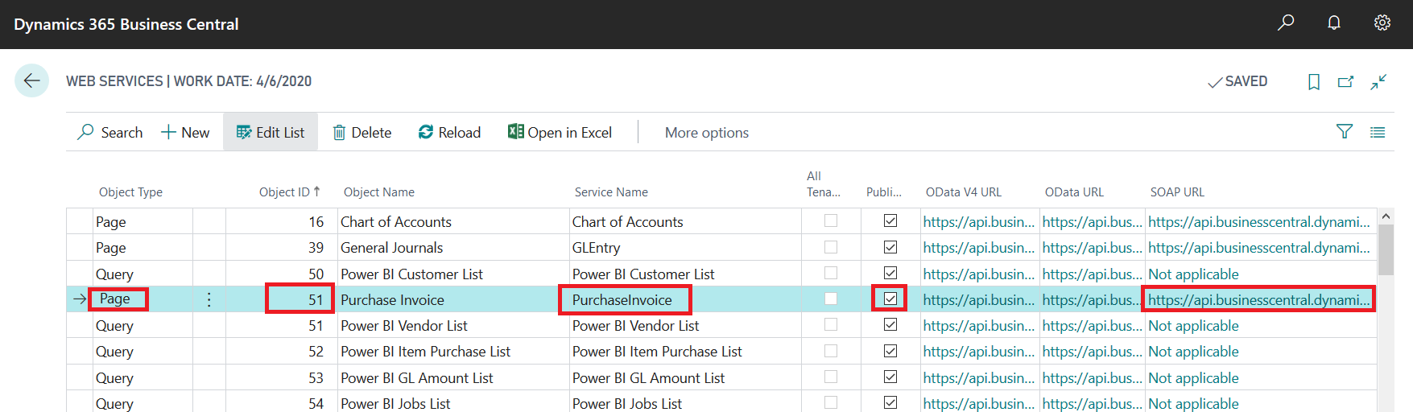The width and height of the screenshot is (1413, 412).
Task: Open OData V4 URL for General Journals
Action: (979, 247)
